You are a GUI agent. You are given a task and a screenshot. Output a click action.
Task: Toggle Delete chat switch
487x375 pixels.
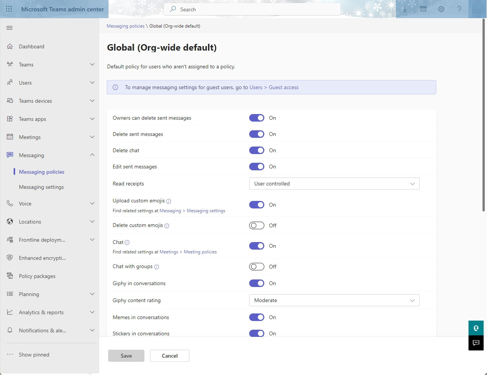257,150
